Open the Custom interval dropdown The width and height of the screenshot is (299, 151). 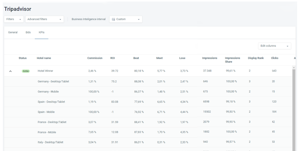[126, 19]
